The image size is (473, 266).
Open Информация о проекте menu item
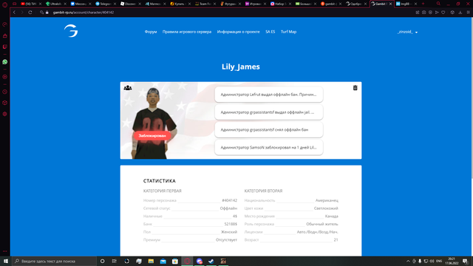tap(238, 32)
